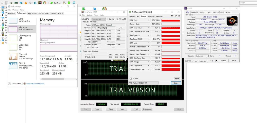Click the CPU-Z title bar logo icon
The image size is (257, 123).
(185, 8)
